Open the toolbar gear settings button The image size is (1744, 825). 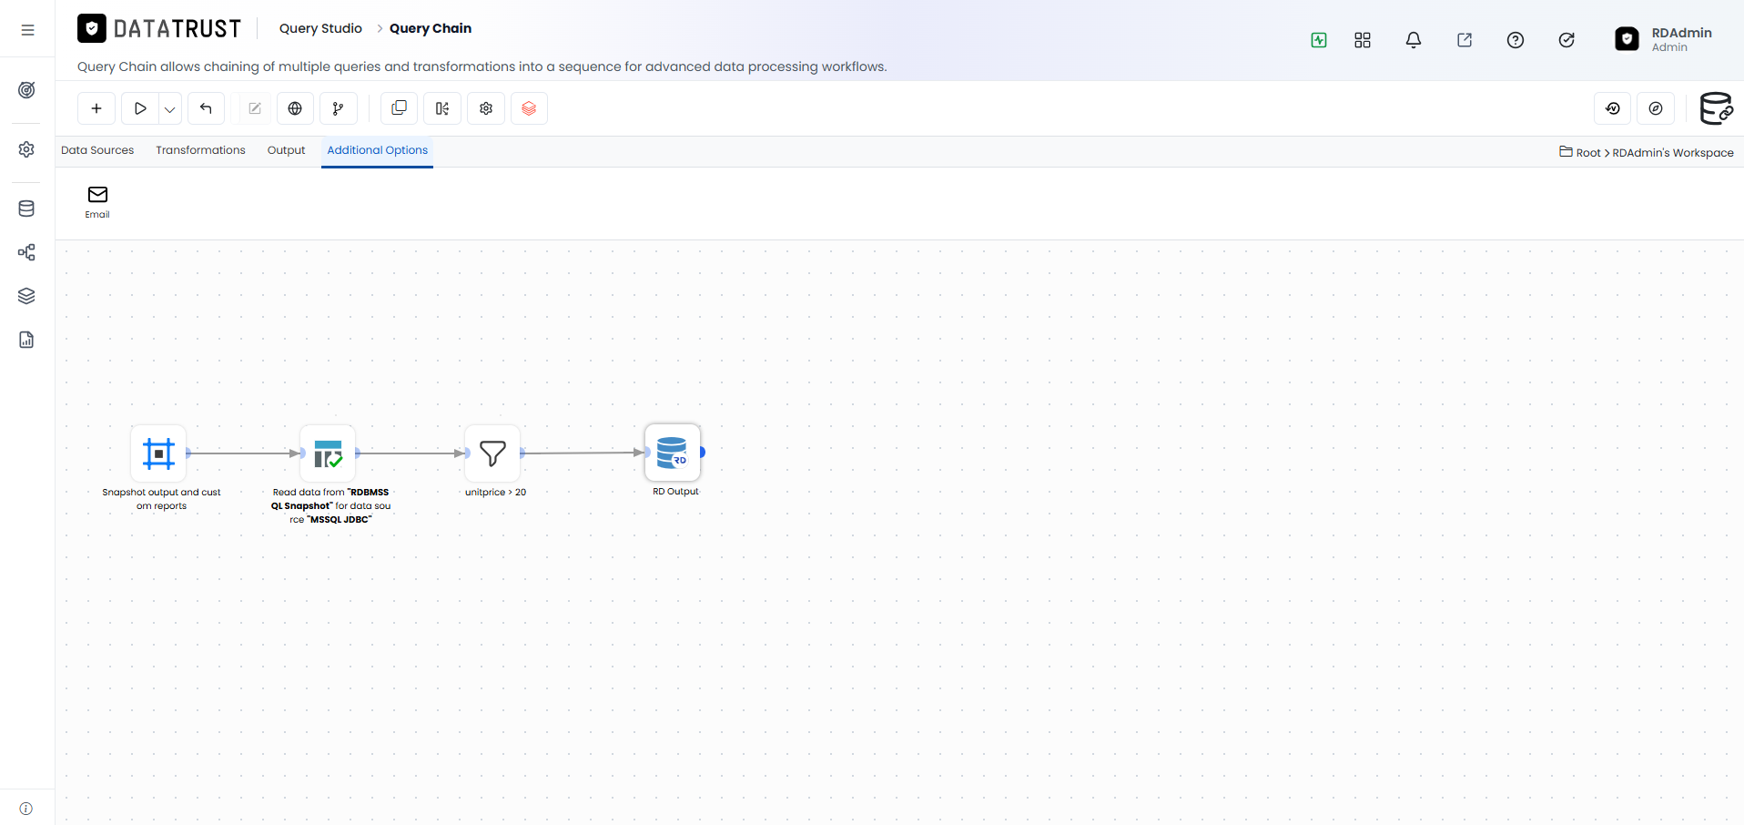click(486, 108)
